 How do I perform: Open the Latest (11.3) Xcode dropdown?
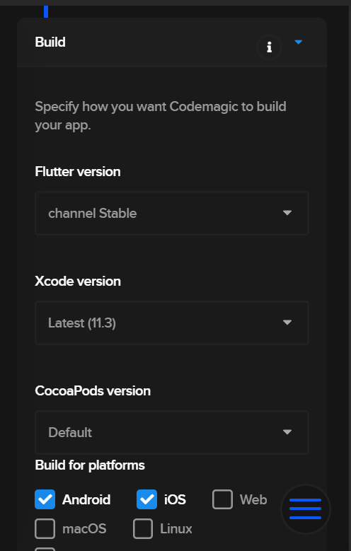[172, 323]
